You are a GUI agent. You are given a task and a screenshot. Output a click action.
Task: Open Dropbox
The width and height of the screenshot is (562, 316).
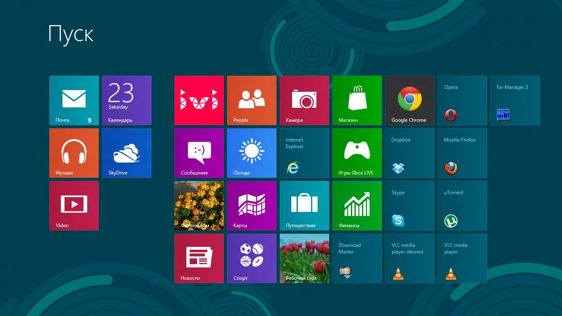pos(409,153)
